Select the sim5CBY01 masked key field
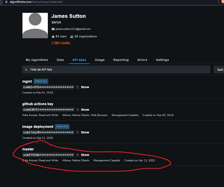 (48, 110)
